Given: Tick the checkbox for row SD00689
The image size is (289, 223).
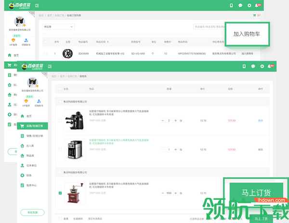Looking at the screenshot, I should coord(46,53).
